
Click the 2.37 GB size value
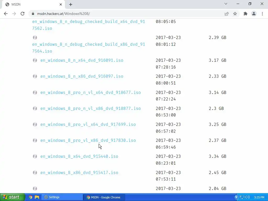coord(217,140)
